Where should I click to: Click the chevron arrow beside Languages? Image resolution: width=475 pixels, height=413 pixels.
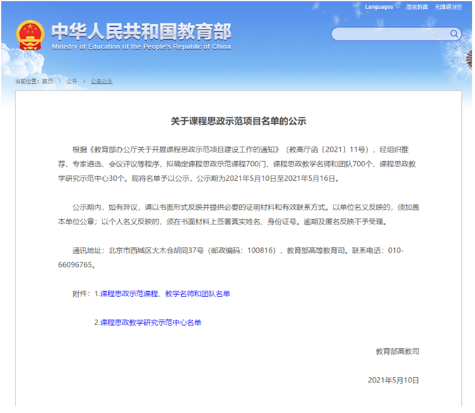click(398, 7)
